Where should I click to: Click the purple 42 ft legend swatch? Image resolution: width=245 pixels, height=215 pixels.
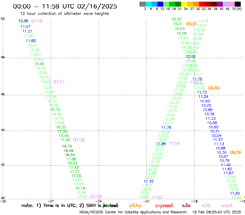(x=220, y=4)
